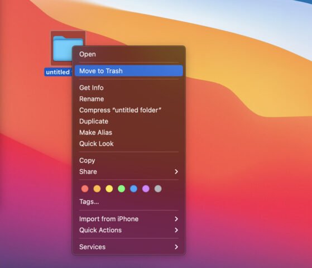Screen dimensions: 312x268
Task: Select Duplicate from the menu
Action: [x=129, y=121]
